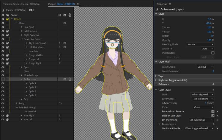Switch to the Timeline: Scene - Elenor tab

[21, 4]
